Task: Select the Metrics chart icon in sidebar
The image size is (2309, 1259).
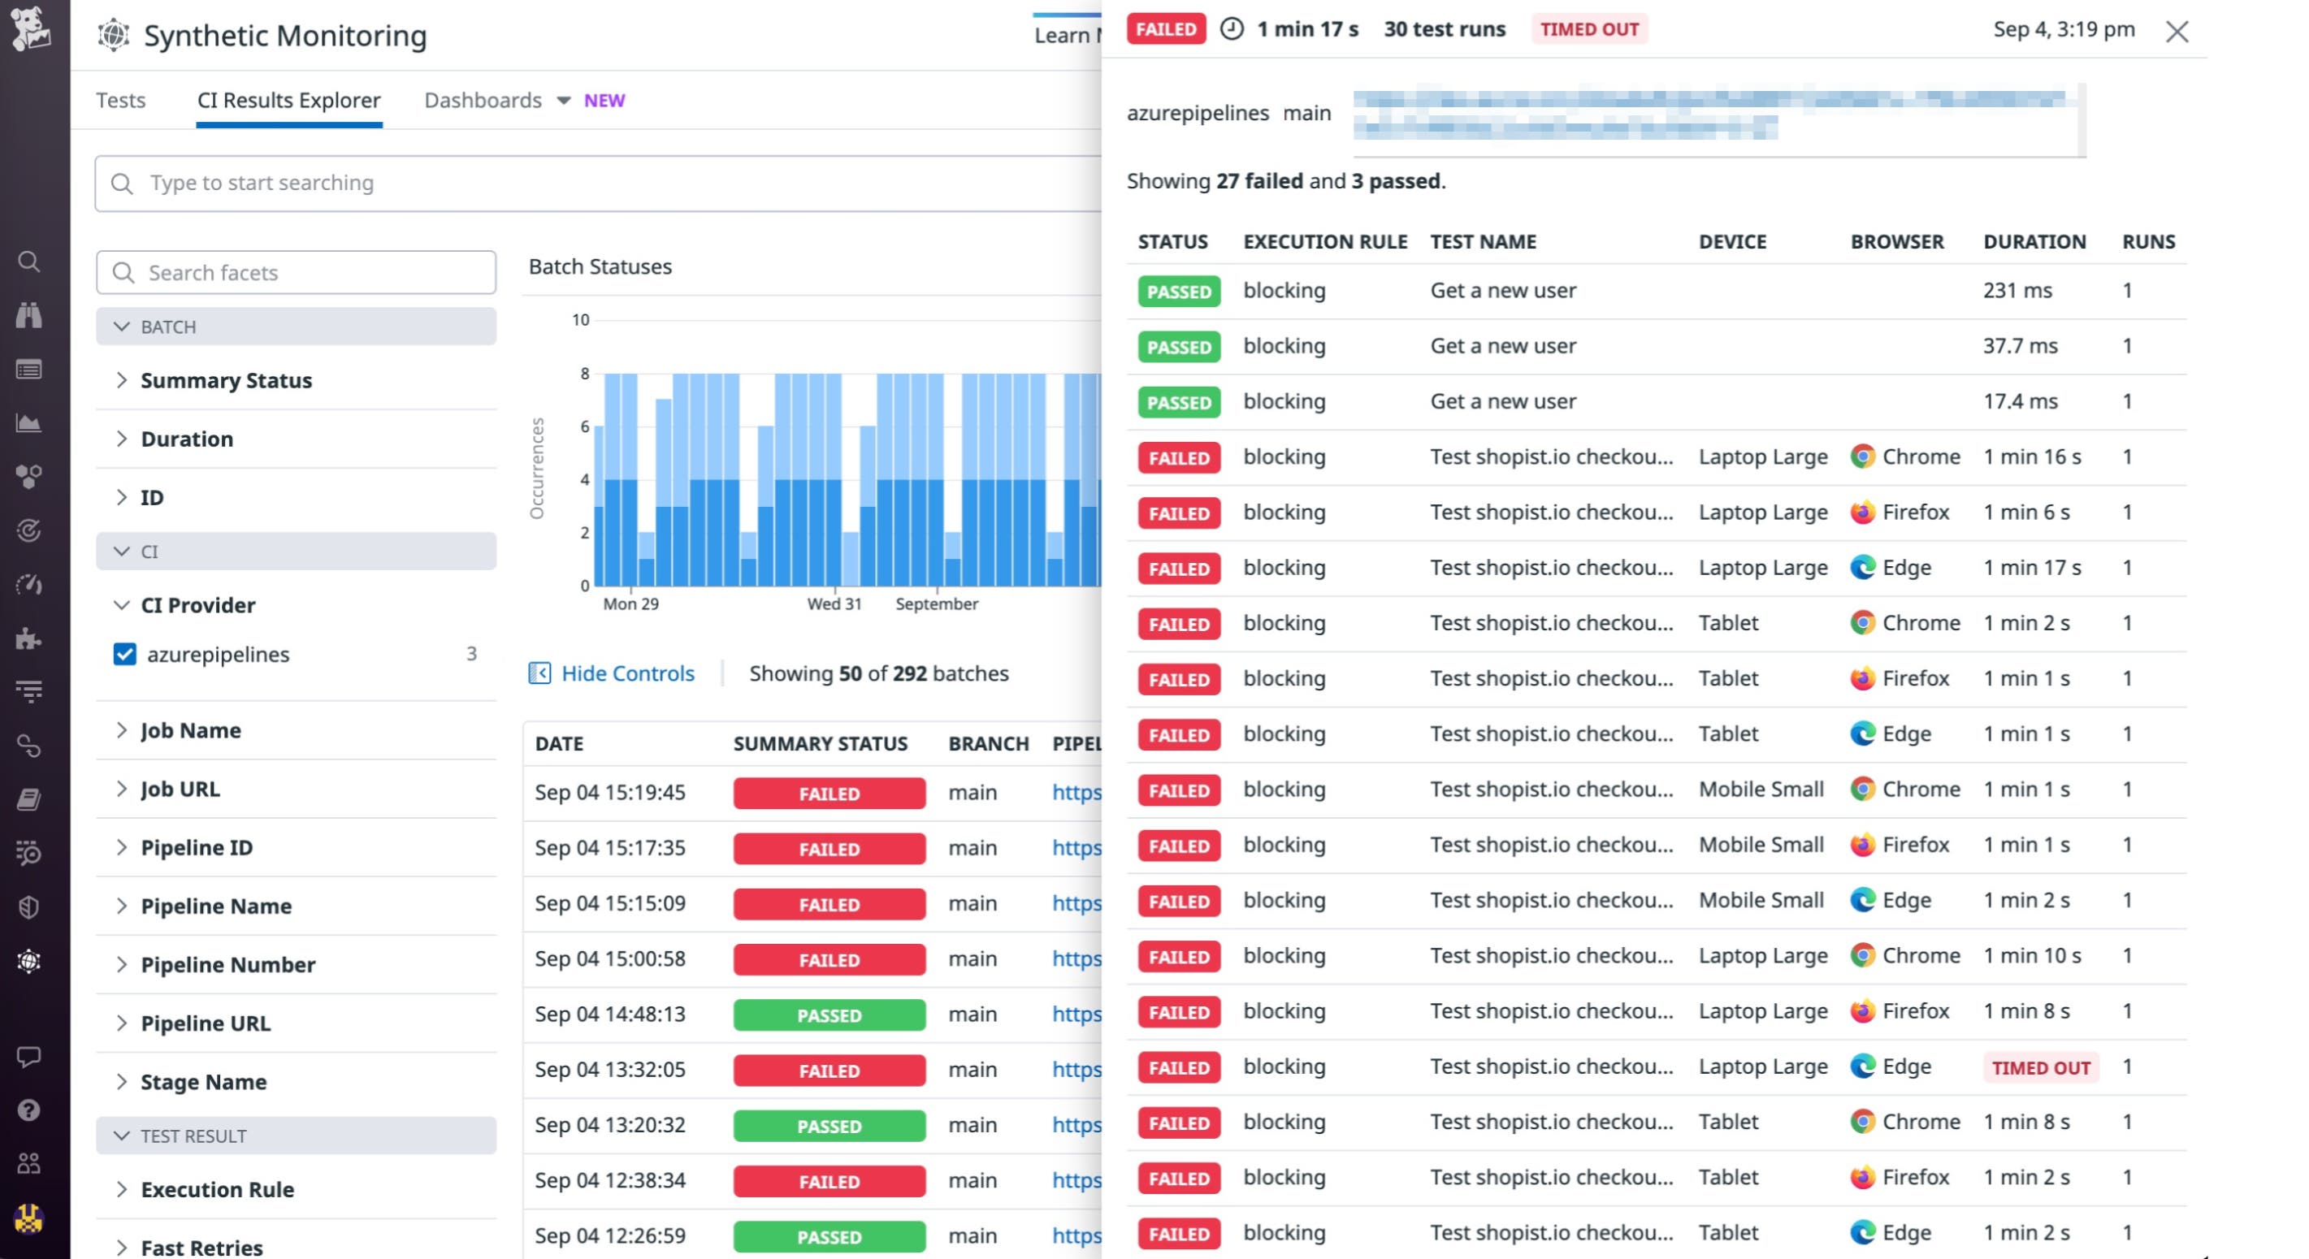Action: point(29,422)
